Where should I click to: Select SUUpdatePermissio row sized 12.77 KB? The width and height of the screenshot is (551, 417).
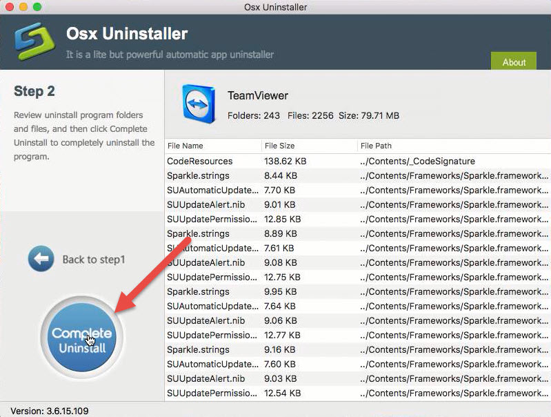click(x=358, y=335)
